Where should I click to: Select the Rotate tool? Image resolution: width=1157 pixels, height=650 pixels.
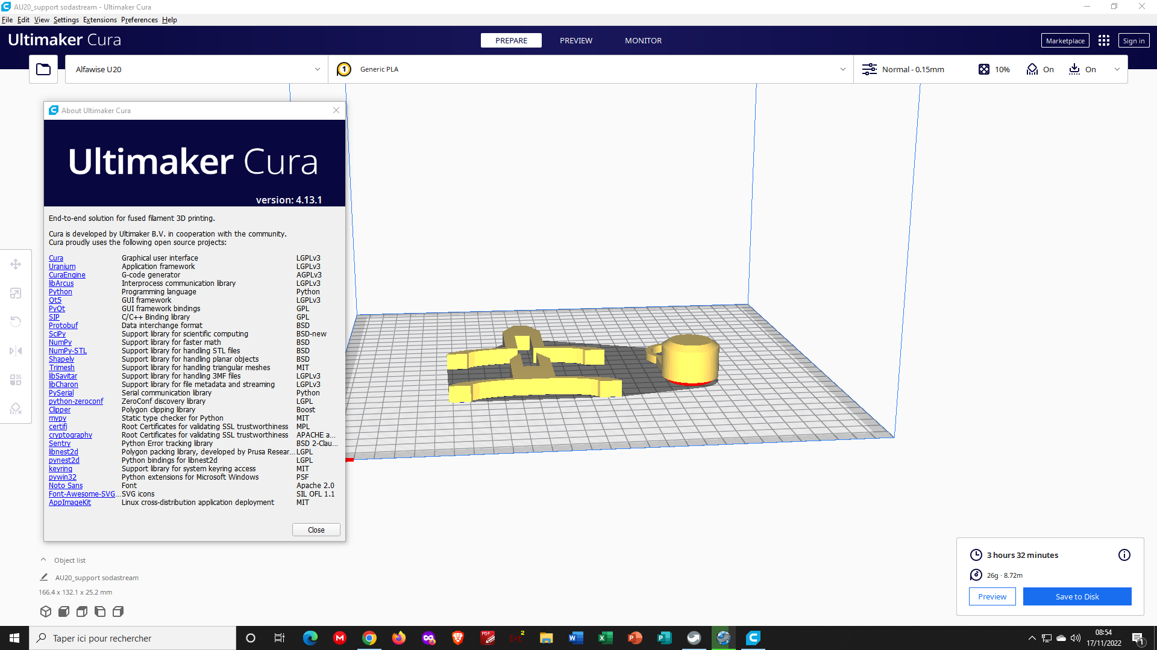point(16,321)
